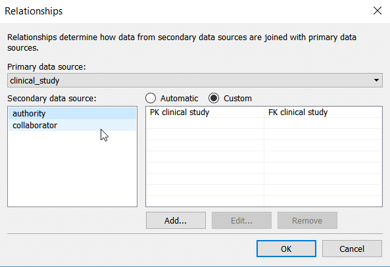This screenshot has height=267, width=390.
Task: Click the Add... button
Action: coord(176,220)
